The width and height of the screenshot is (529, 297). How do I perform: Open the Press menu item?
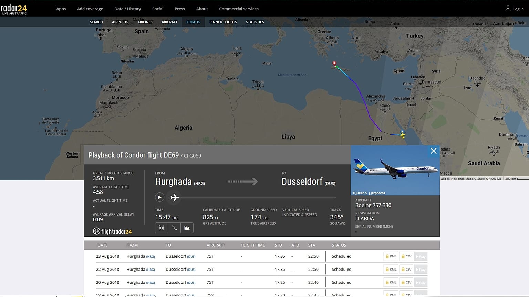tap(180, 9)
